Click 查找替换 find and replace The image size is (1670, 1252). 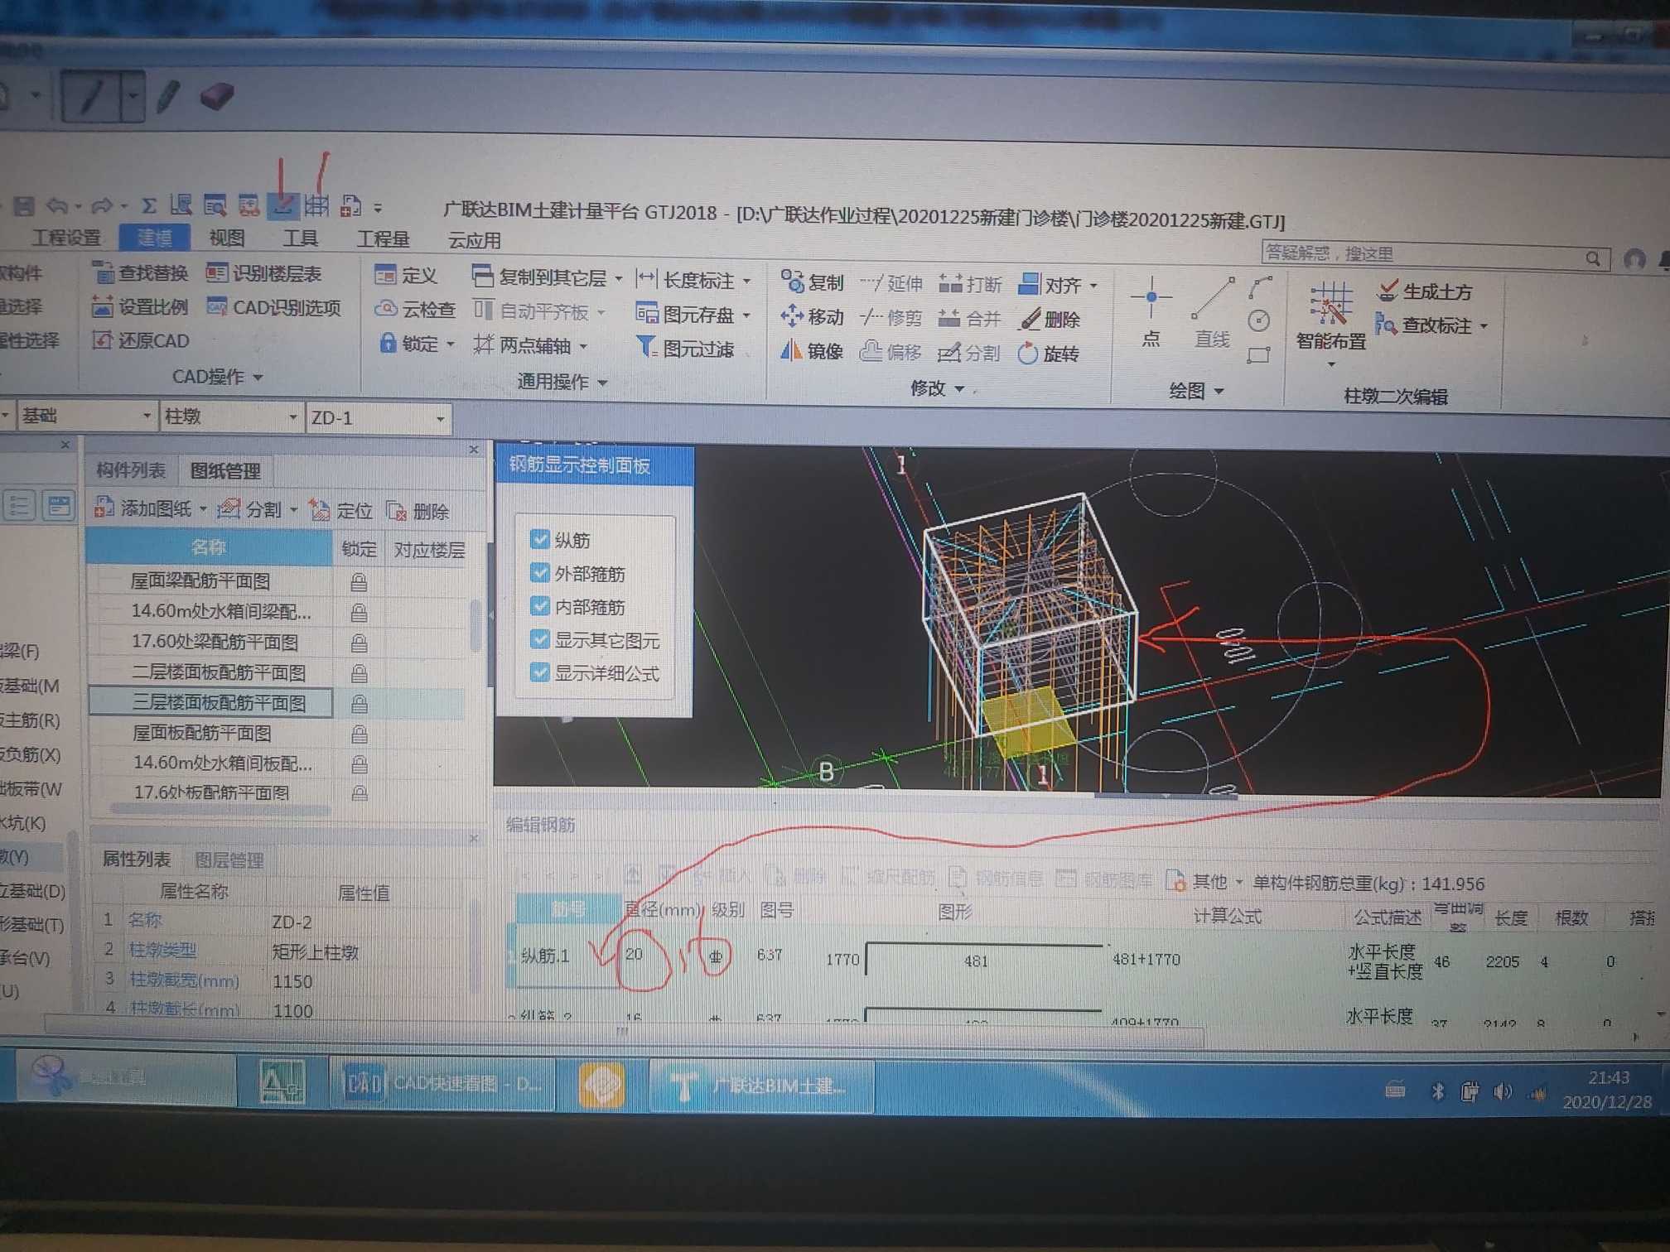tap(141, 272)
